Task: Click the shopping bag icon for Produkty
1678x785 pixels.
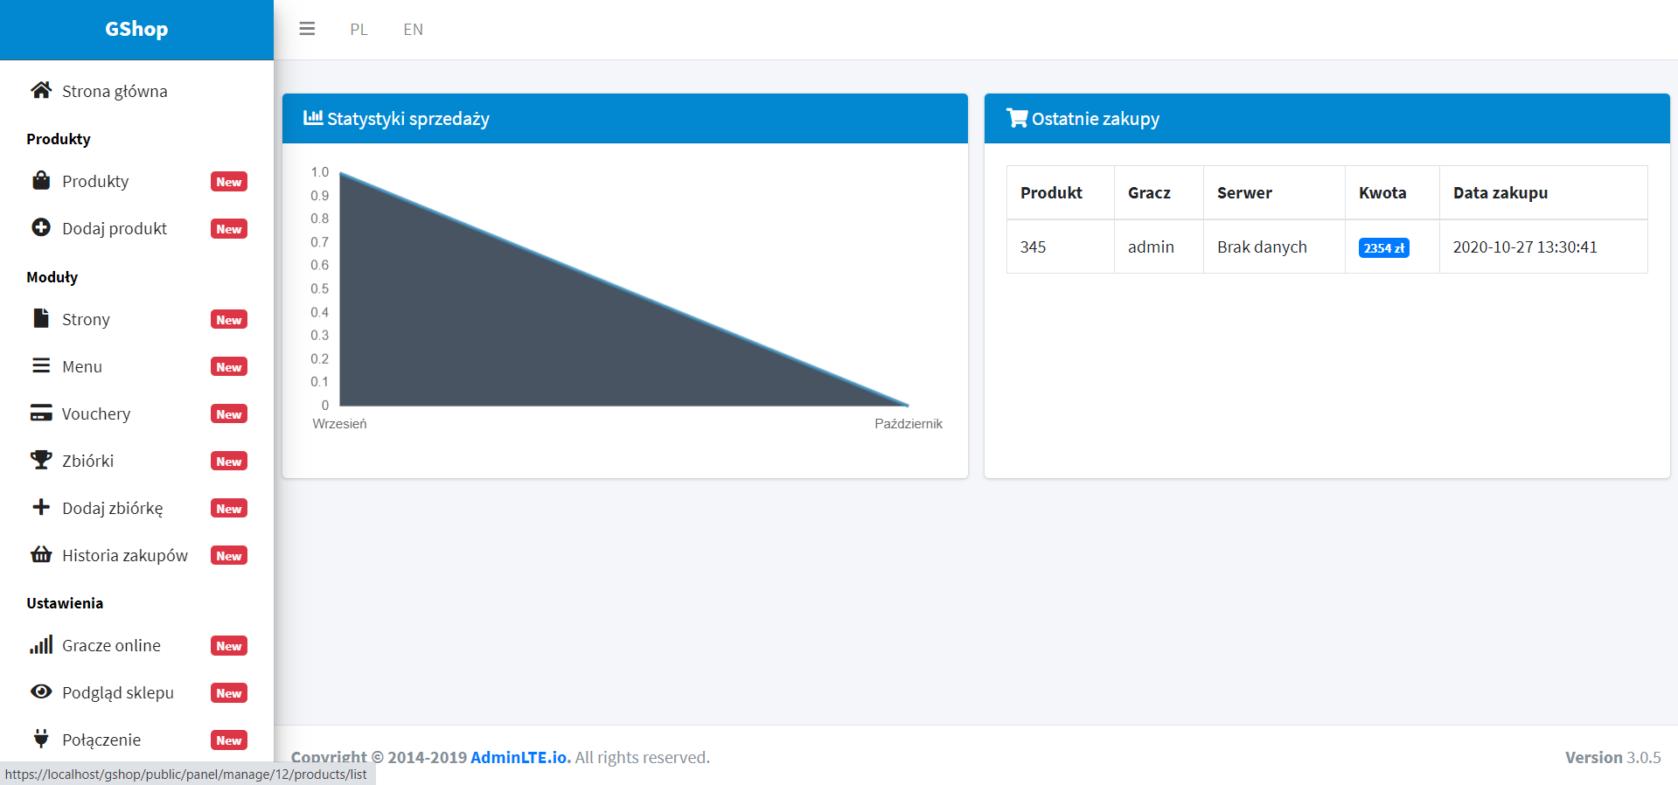Action: tap(41, 181)
